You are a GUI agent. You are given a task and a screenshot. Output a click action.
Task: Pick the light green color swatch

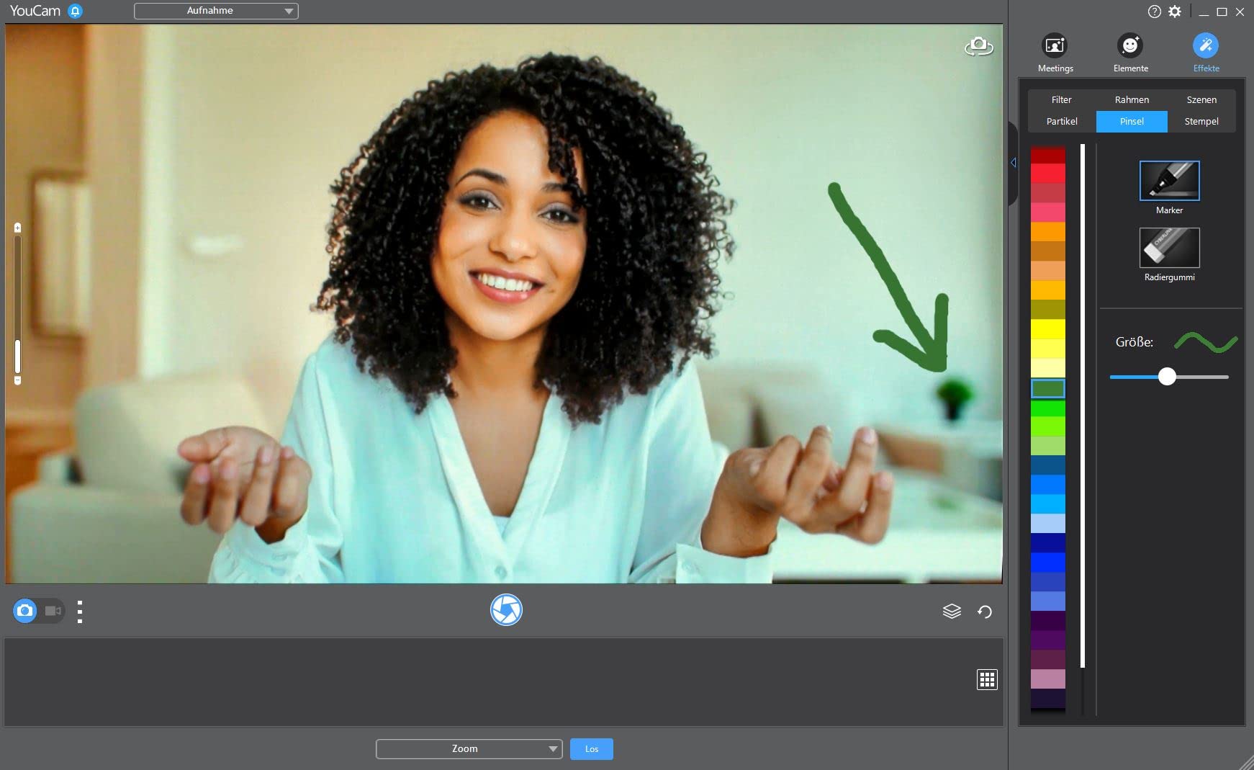[x=1047, y=446]
